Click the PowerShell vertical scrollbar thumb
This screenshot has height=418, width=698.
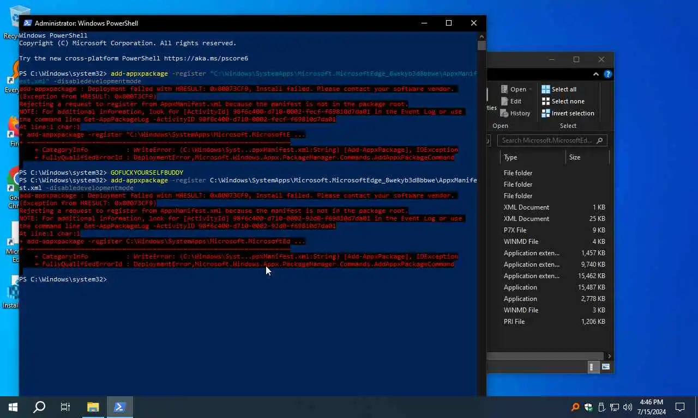point(482,45)
